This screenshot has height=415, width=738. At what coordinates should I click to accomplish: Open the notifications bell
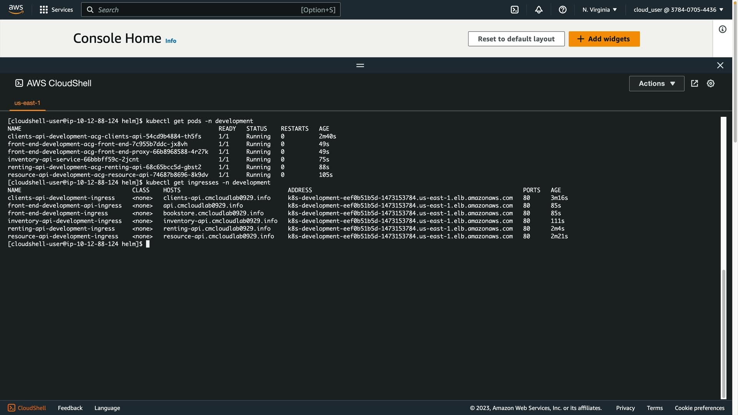coord(539,10)
